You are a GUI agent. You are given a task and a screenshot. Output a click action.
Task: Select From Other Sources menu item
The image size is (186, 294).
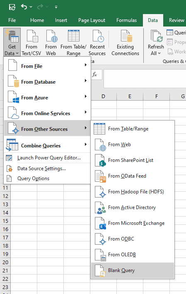(x=47, y=129)
